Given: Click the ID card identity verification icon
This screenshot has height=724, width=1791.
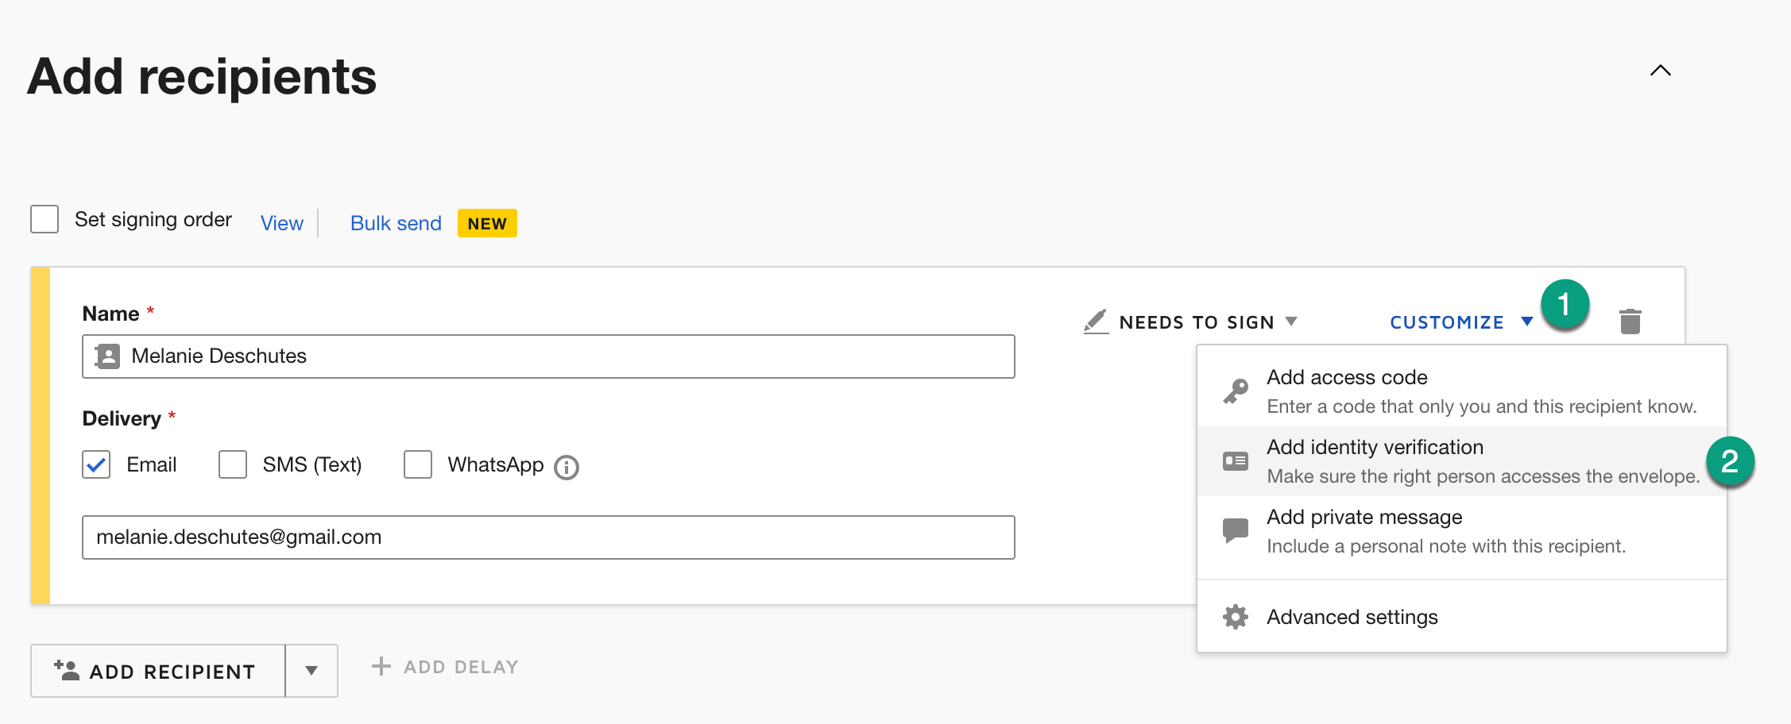Looking at the screenshot, I should click(x=1236, y=461).
